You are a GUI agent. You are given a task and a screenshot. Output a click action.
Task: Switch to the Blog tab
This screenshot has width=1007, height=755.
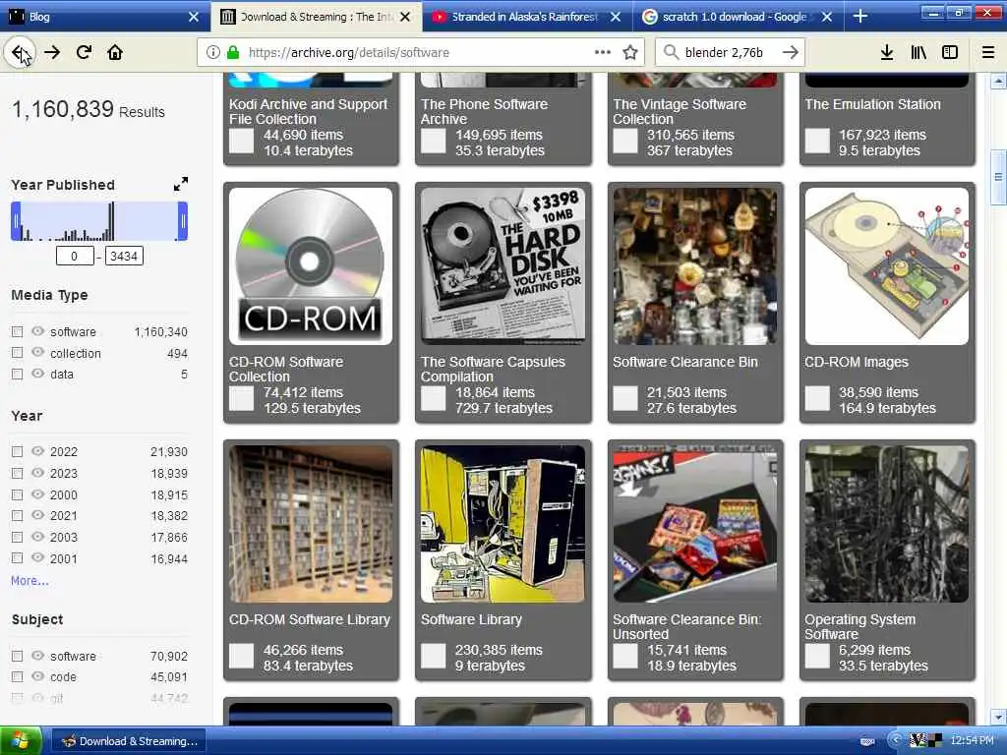[104, 17]
